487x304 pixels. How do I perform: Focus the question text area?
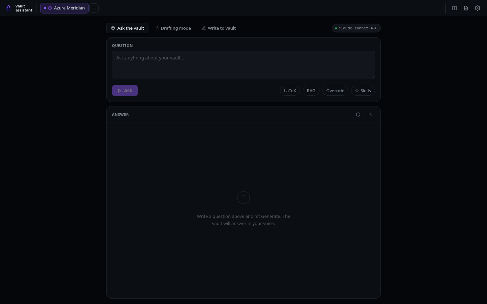[x=243, y=65]
